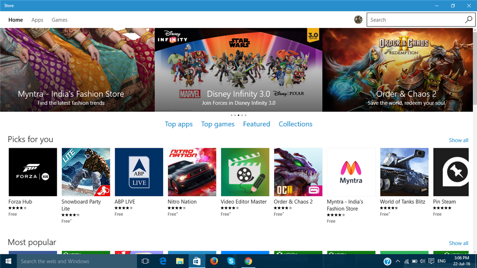Click the Store icon in taskbar
477x268 pixels.
coord(197,261)
